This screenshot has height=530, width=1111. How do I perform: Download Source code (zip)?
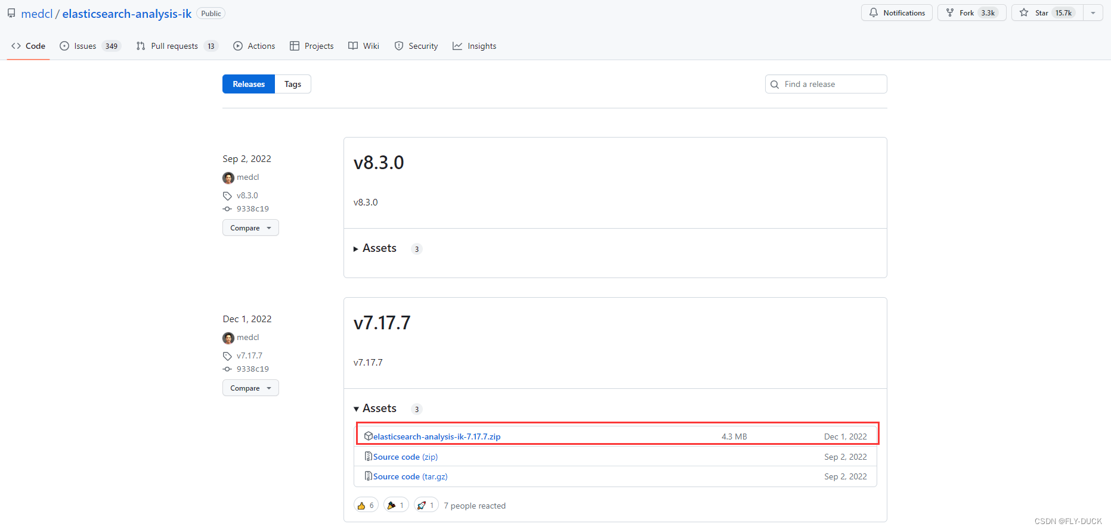(x=406, y=457)
